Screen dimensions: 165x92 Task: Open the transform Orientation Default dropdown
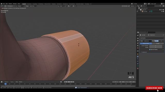[x=20, y=6]
